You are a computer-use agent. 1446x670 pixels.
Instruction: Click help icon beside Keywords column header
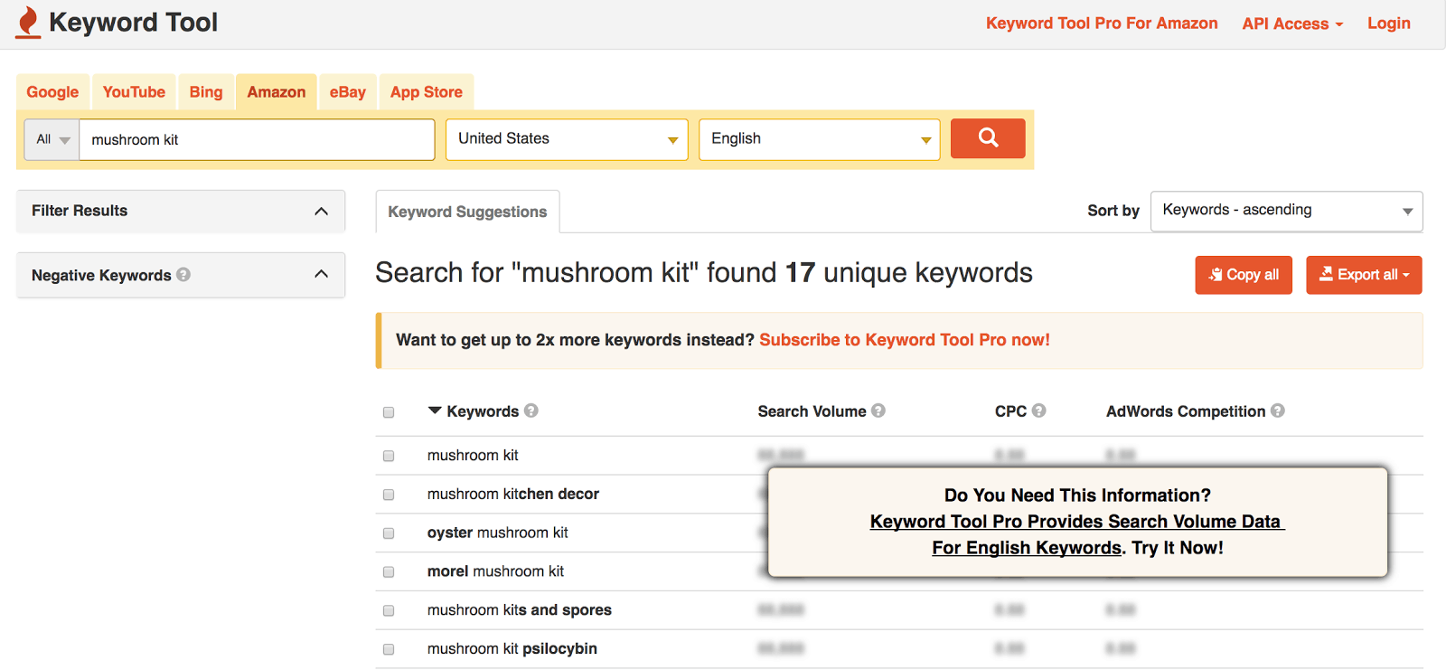tap(531, 410)
